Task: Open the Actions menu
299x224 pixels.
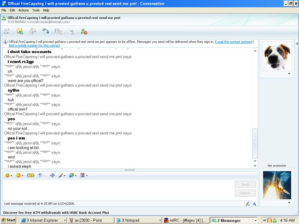Action: pos(24,10)
